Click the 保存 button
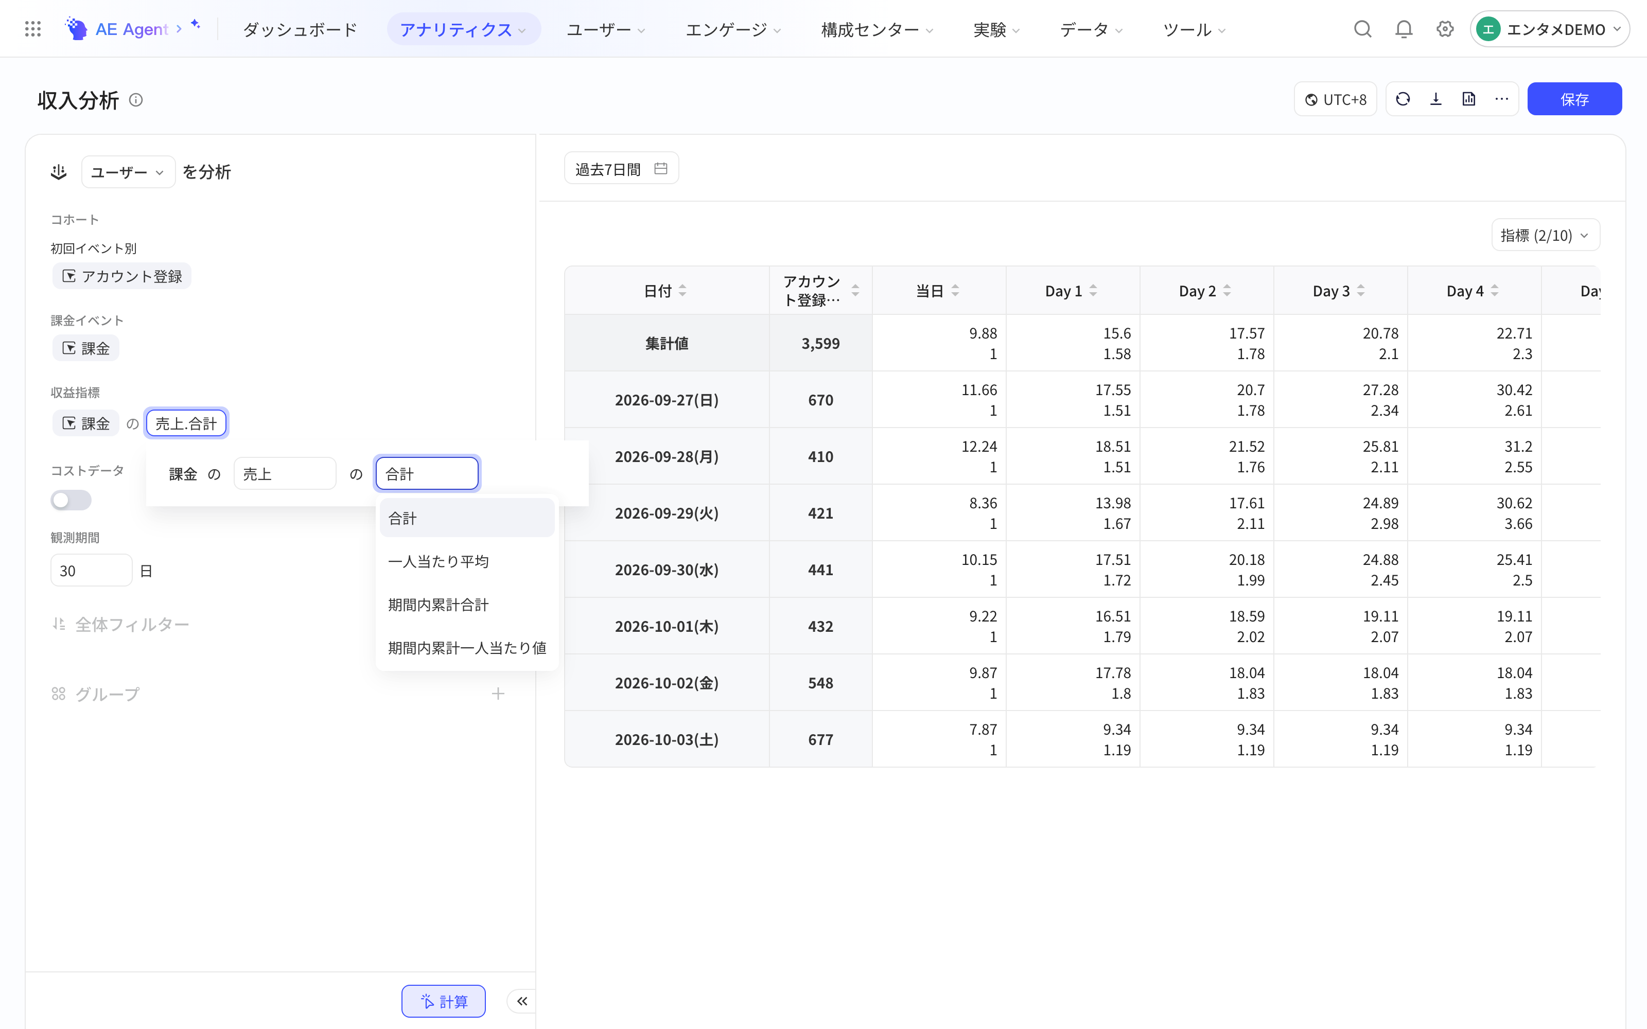Viewport: 1647px width, 1029px height. [x=1574, y=99]
